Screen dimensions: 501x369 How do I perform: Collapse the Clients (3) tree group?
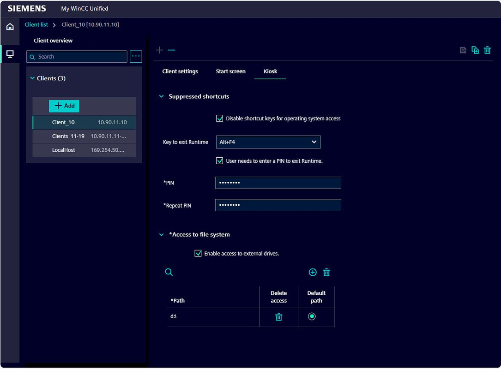(32, 78)
